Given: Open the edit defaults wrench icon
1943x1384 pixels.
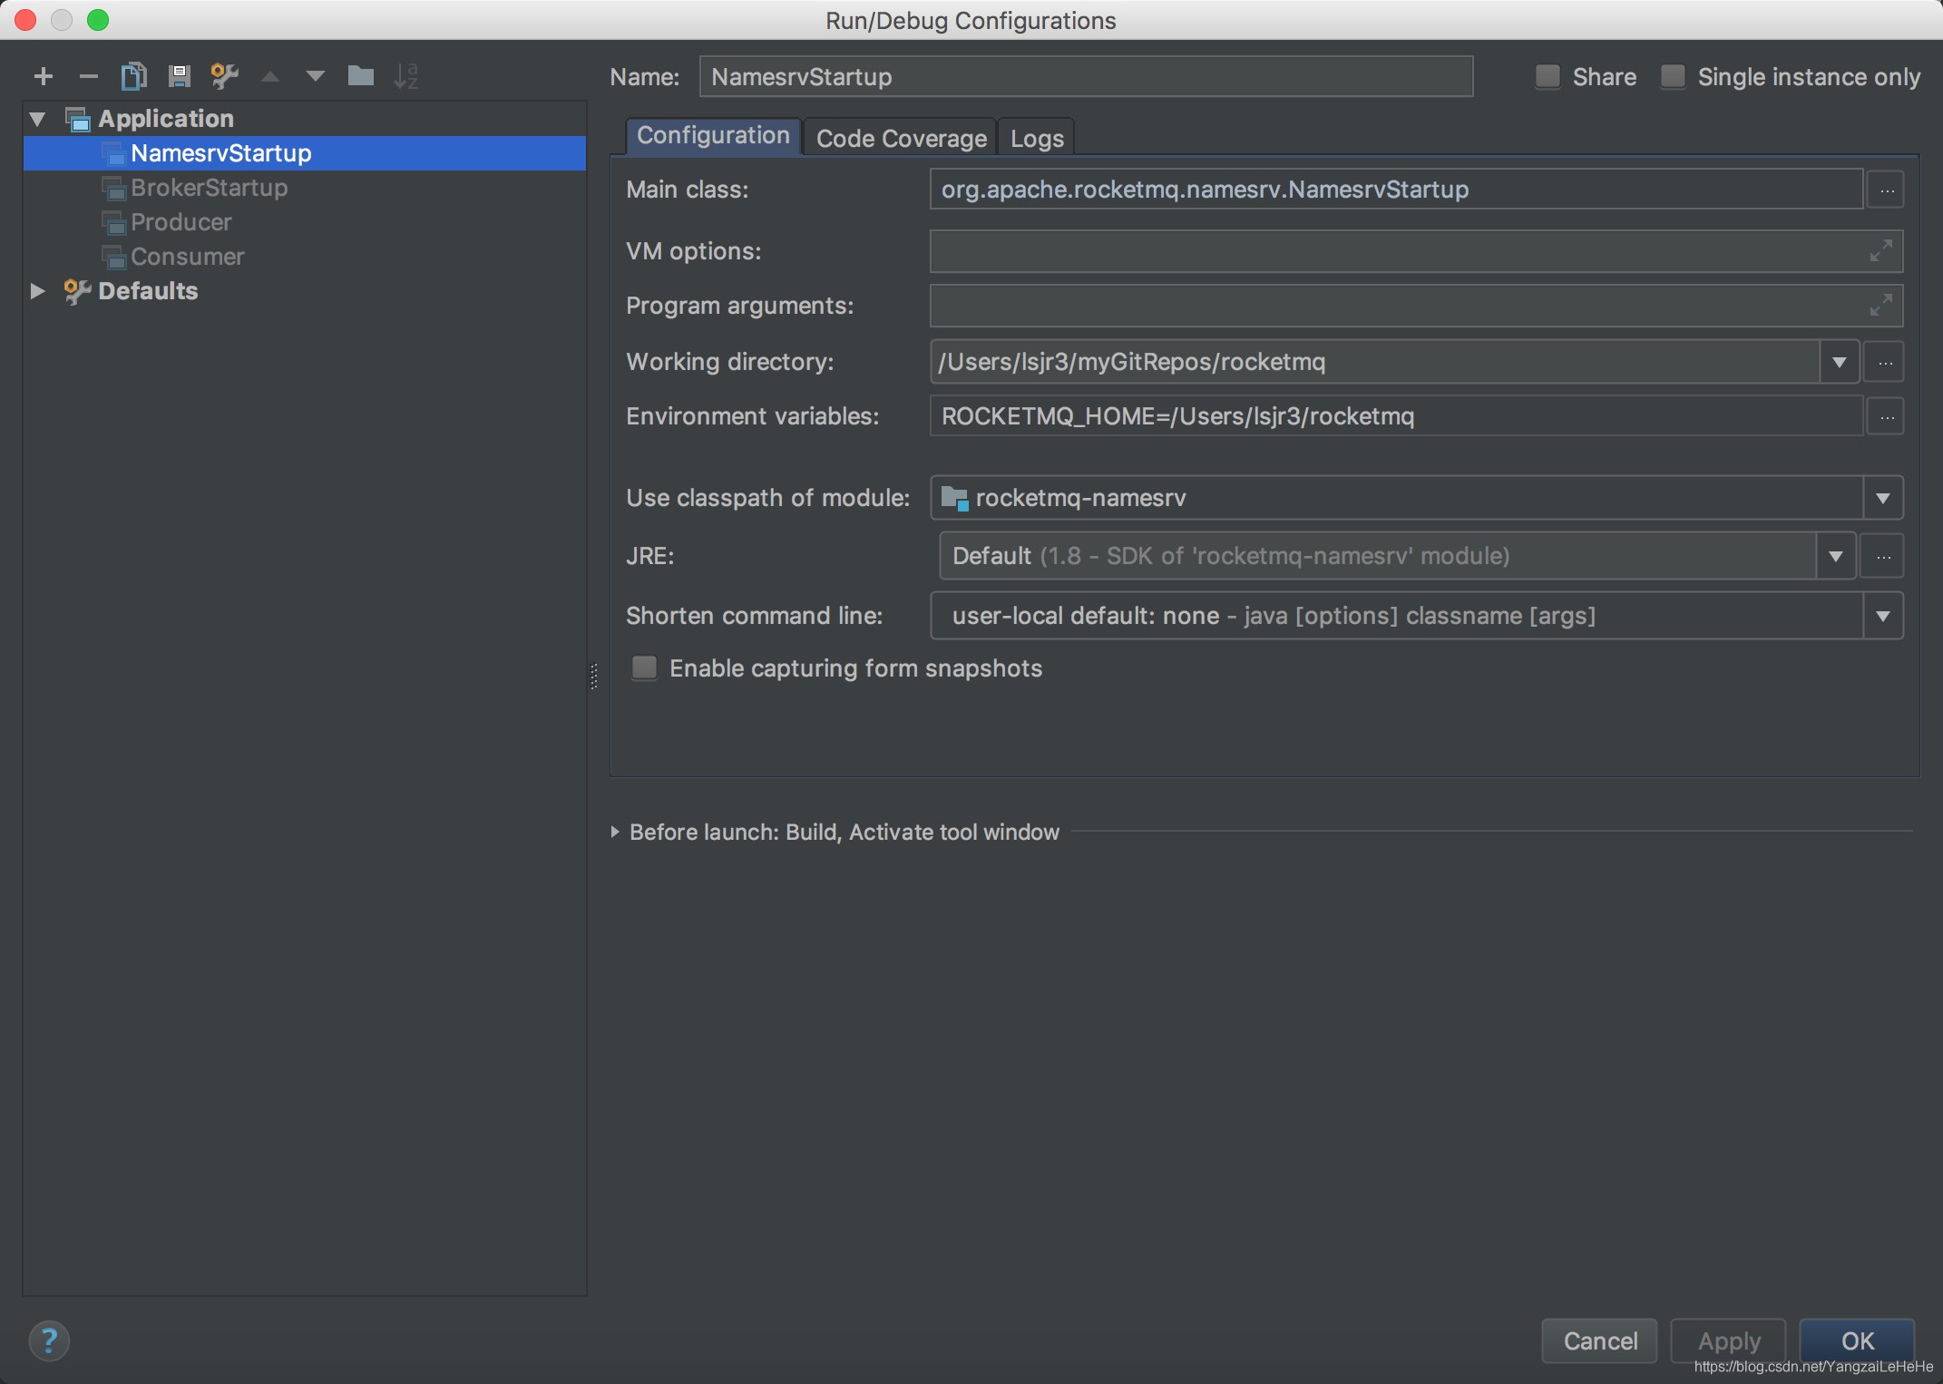Looking at the screenshot, I should pos(224,76).
